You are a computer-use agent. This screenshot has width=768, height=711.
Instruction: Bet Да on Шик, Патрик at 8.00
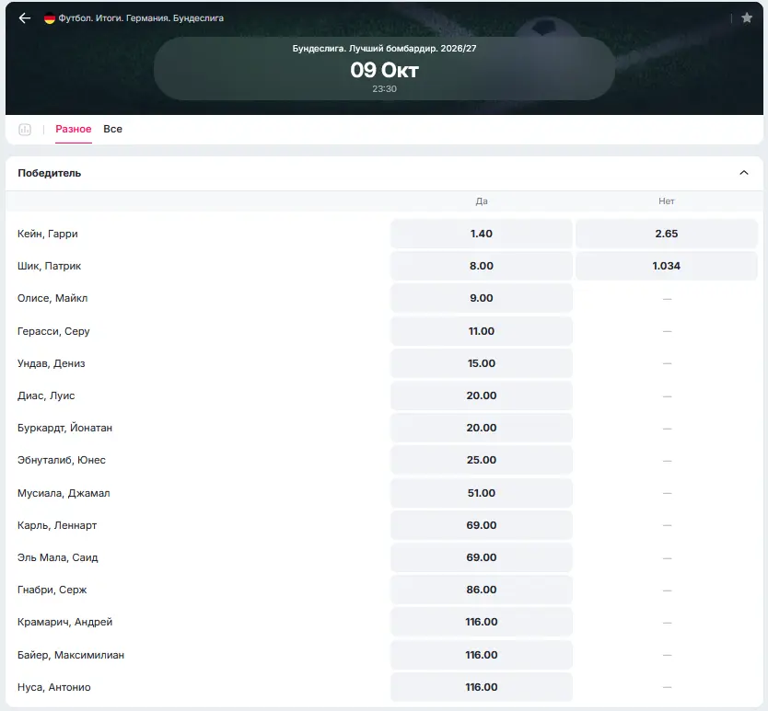(481, 266)
